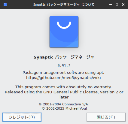Click the 閉じる(C) close button
Image resolution: width=128 pixels, height=124 pixels.
(106, 117)
